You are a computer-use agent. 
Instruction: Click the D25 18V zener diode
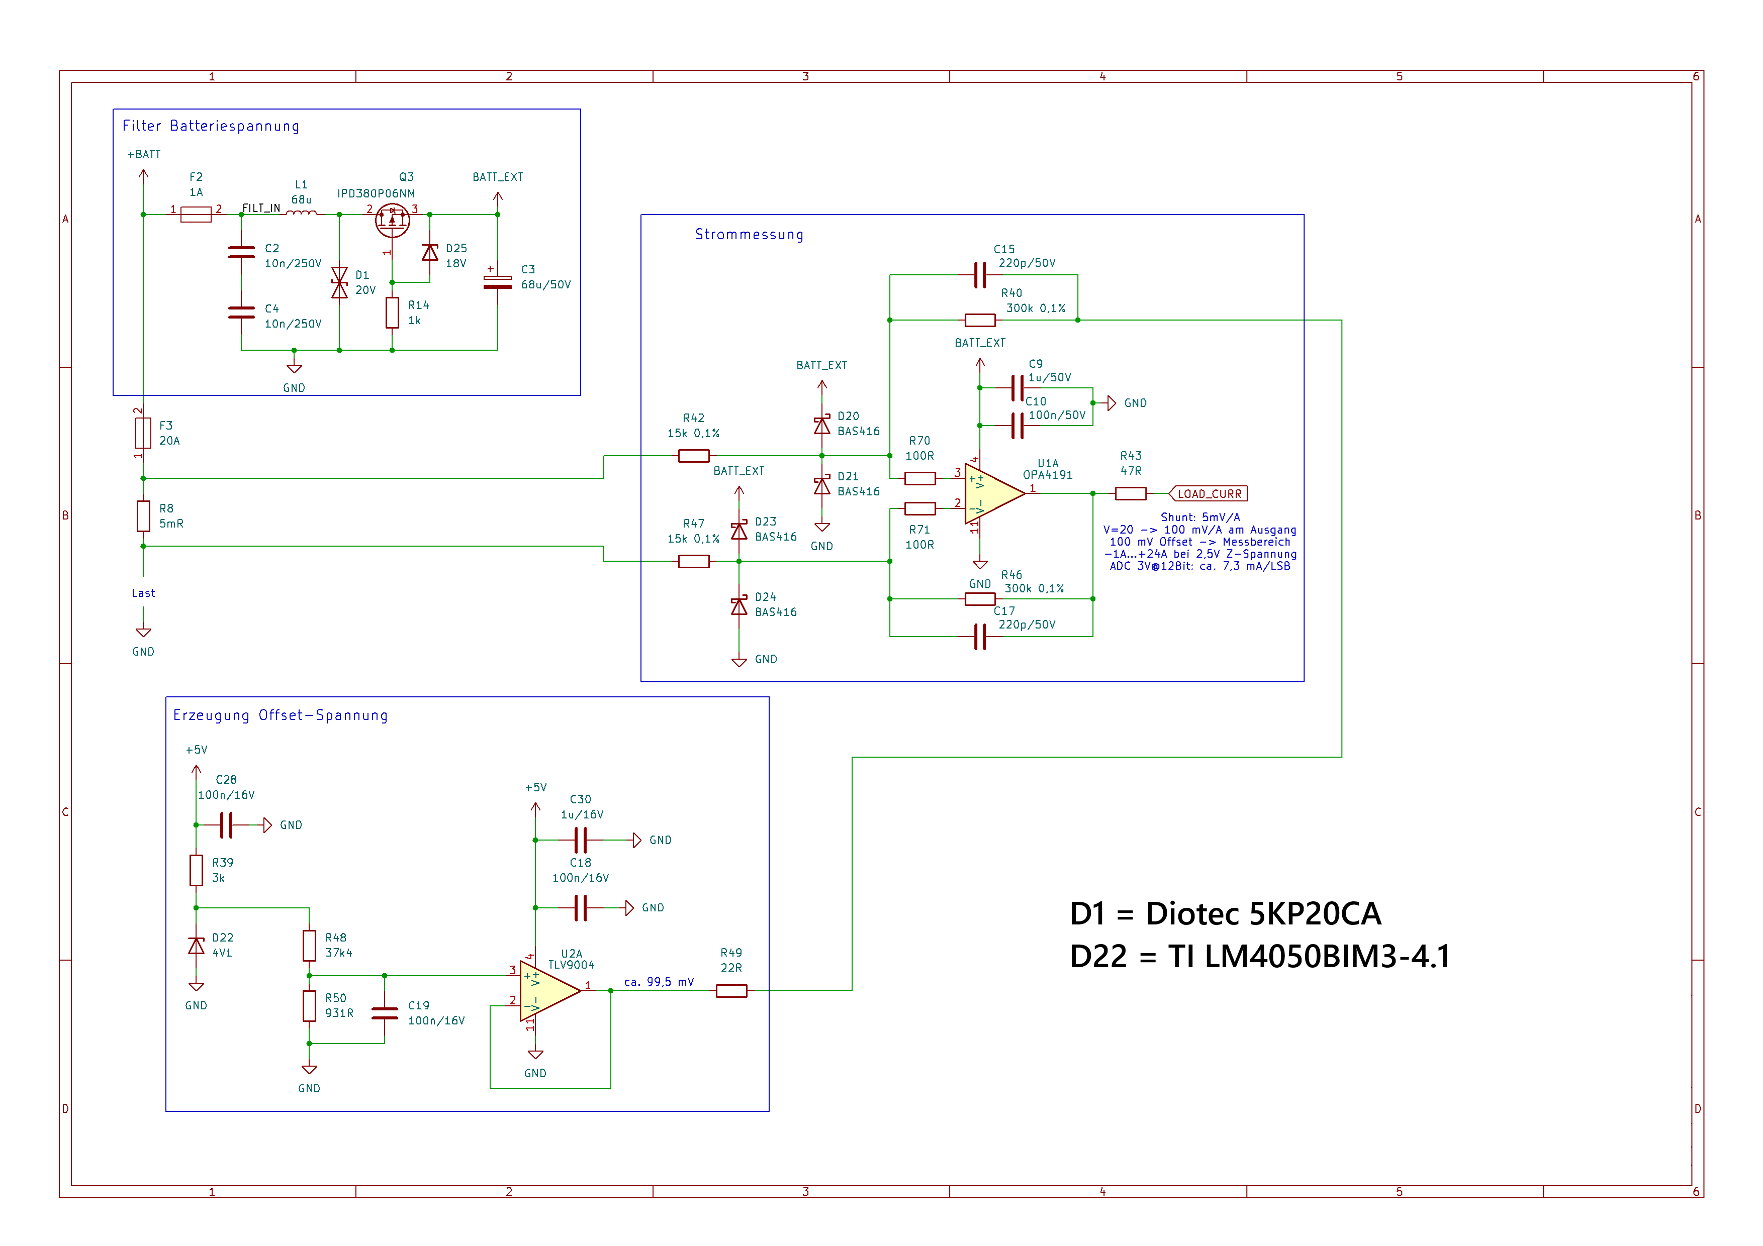[430, 252]
